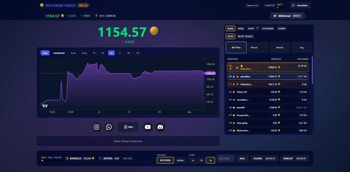This screenshot has height=172, width=350.
Task: Click the flame icon beside alemelino
Action: click(x=238, y=77)
